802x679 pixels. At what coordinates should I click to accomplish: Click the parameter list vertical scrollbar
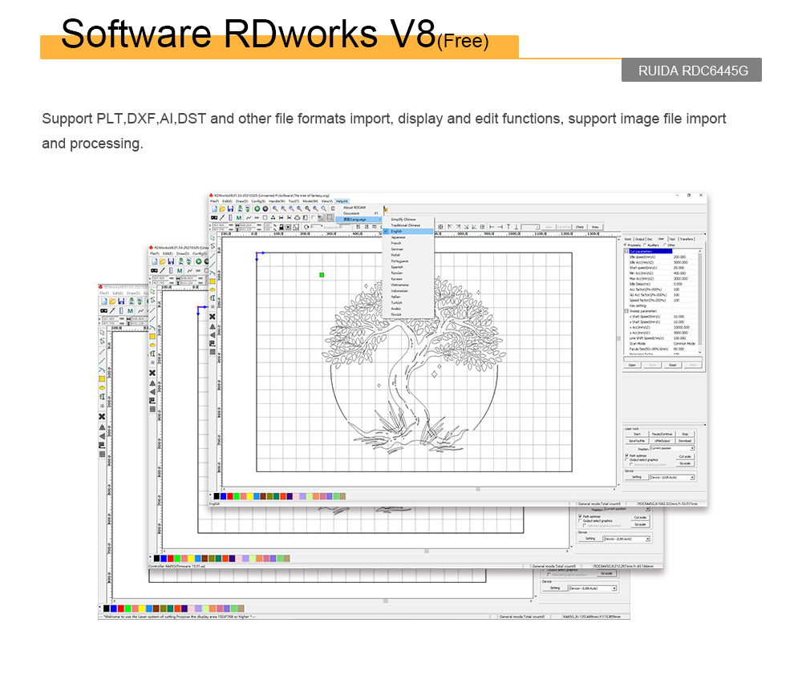[700, 299]
